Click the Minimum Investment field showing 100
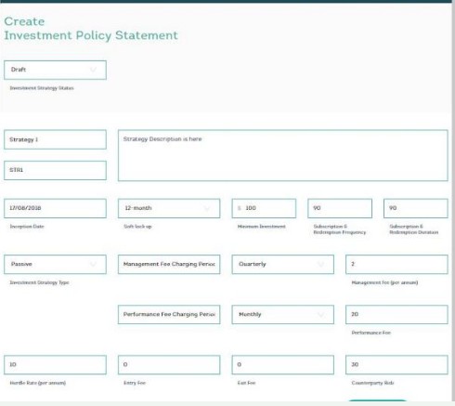Viewport: 455px width, 406px height. [264, 208]
